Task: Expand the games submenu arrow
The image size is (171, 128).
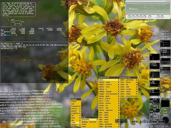Action: click(x=80, y=111)
